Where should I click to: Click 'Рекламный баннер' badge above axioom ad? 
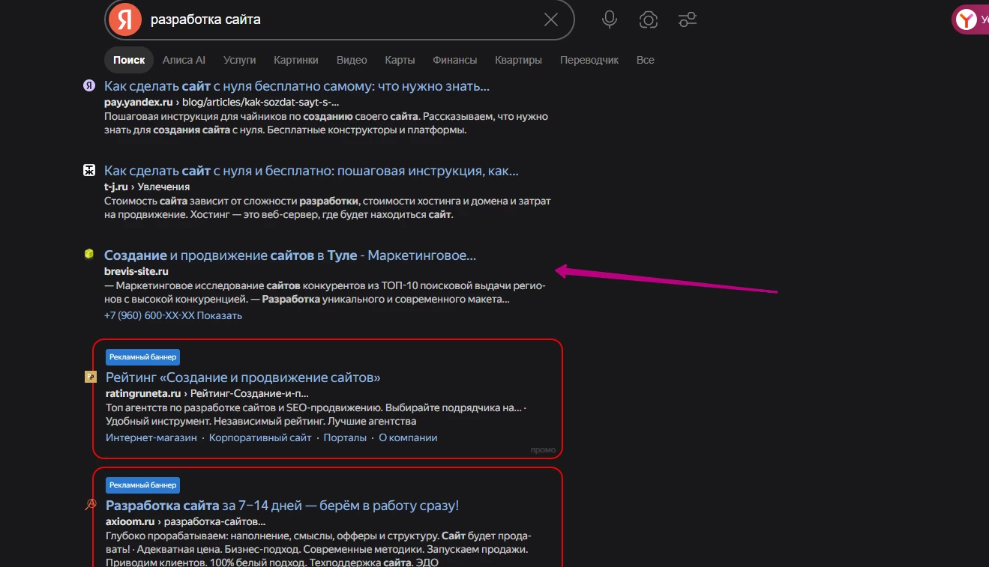pyautogui.click(x=142, y=485)
